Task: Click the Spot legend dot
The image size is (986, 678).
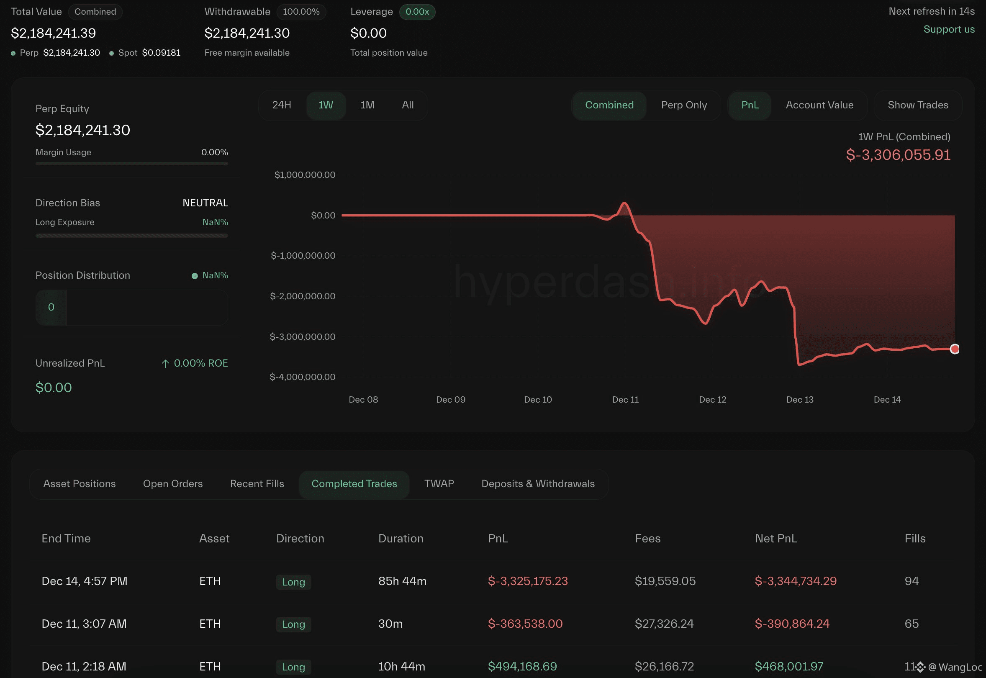Action: tap(111, 54)
